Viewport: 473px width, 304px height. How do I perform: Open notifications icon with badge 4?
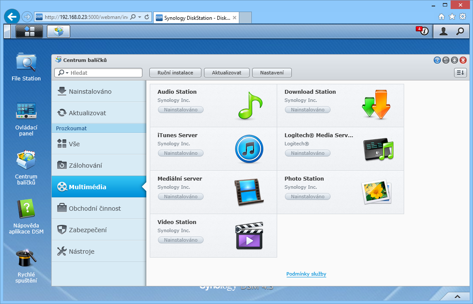coord(424,31)
